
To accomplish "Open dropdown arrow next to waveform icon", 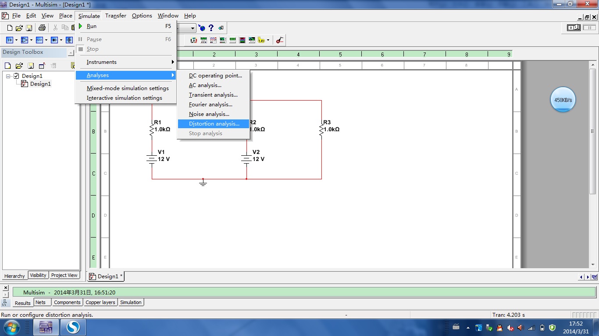I will pyautogui.click(x=46, y=40).
